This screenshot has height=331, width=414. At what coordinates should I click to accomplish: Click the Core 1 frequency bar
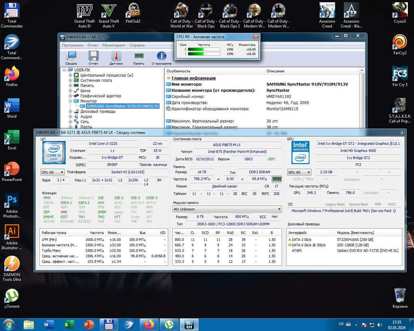[204, 54]
